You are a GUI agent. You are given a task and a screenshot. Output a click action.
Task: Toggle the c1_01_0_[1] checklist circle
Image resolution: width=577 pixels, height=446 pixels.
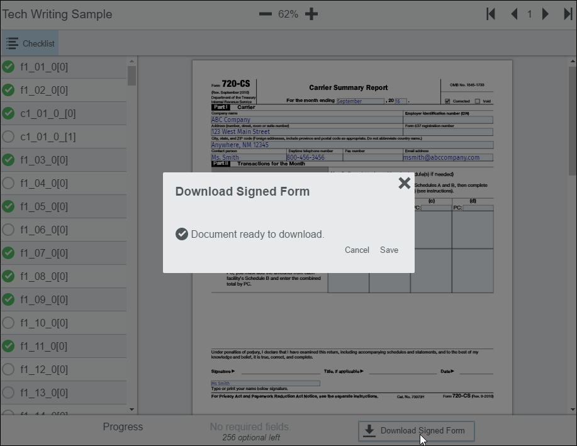coord(8,137)
